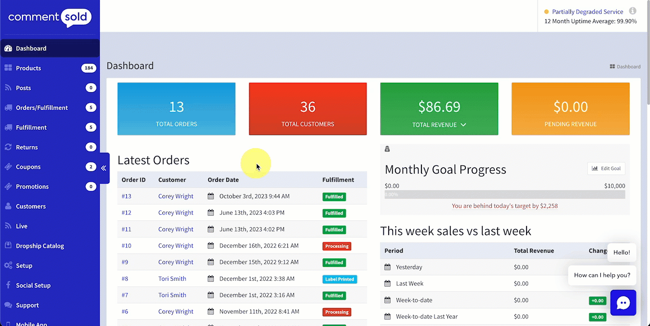Click the Setup gears icon in sidebar

8,266
